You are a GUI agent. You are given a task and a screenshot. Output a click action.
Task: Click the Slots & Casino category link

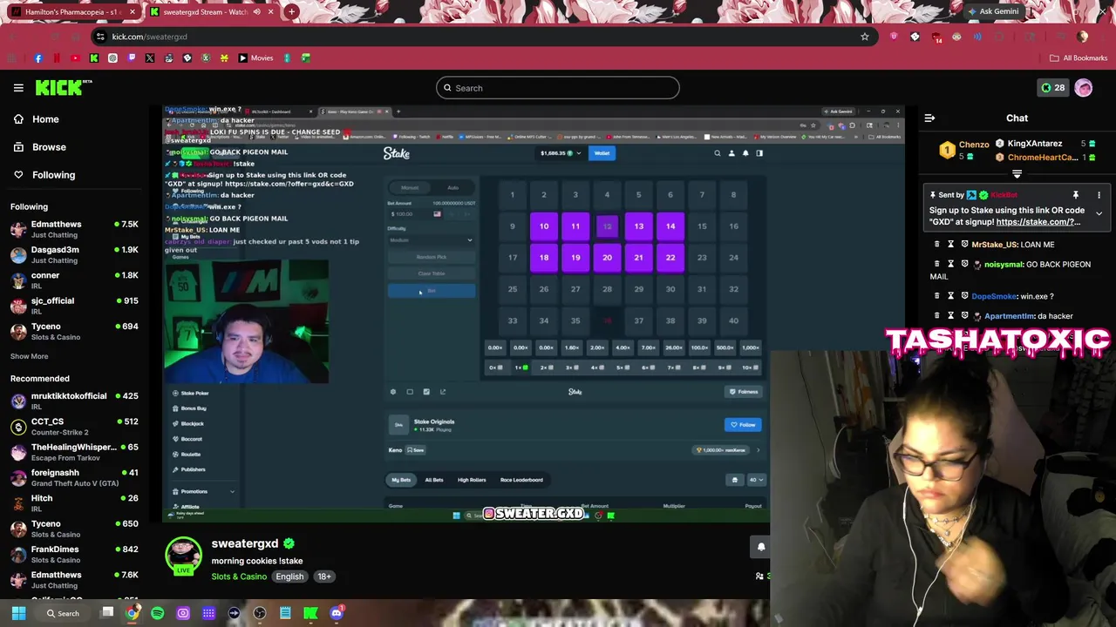click(x=239, y=576)
